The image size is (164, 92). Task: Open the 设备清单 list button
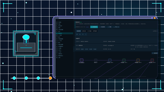pos(155,53)
